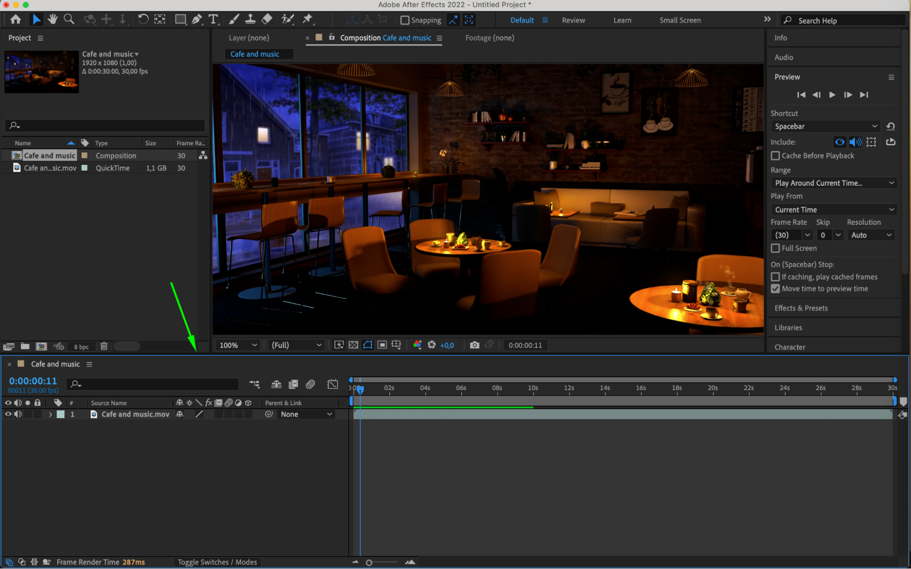Open the 100% magnification dropdown
911x569 pixels.
point(238,345)
